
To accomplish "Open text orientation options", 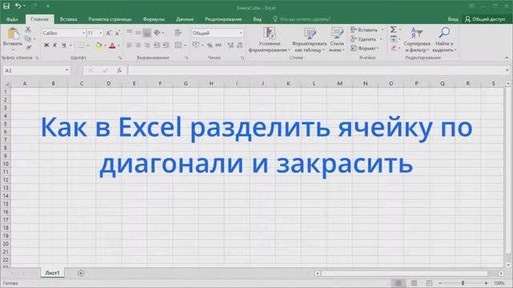I will pyautogui.click(x=159, y=33).
